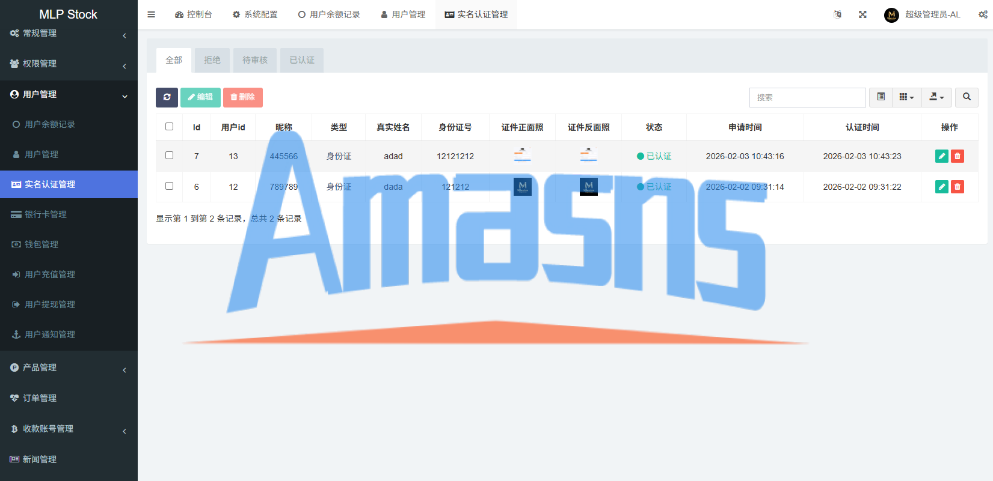Select the 全部 filter tab
Screen dimensions: 993x481
[174, 60]
